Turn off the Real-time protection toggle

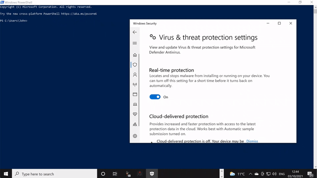[x=155, y=97]
